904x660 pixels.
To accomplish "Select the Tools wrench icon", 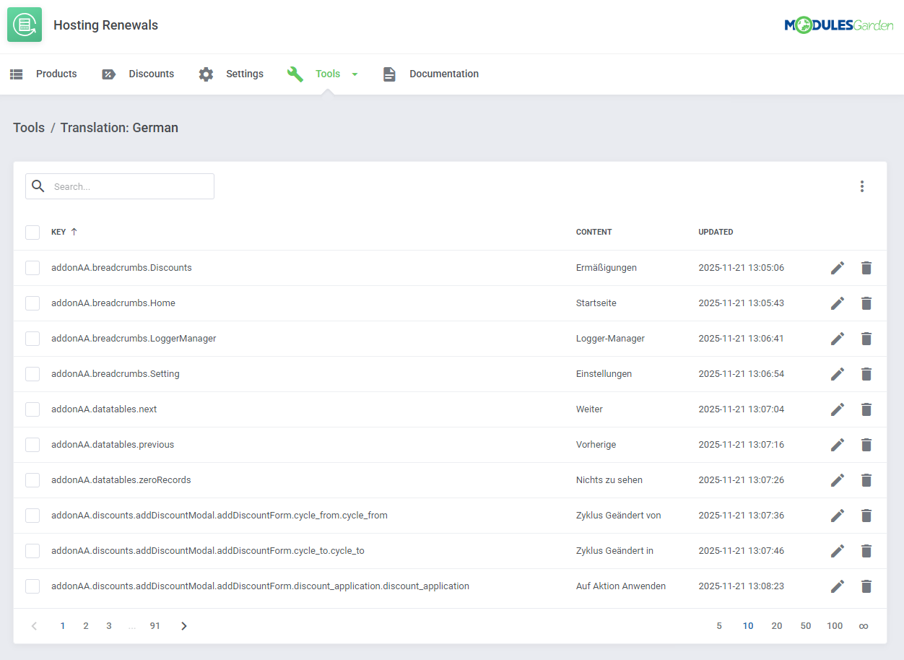I will click(x=295, y=73).
